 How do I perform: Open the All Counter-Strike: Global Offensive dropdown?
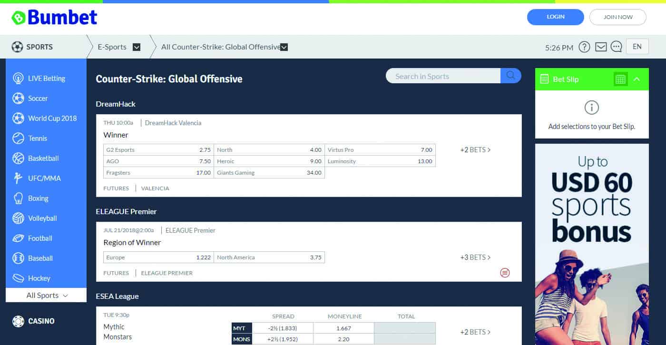point(284,47)
